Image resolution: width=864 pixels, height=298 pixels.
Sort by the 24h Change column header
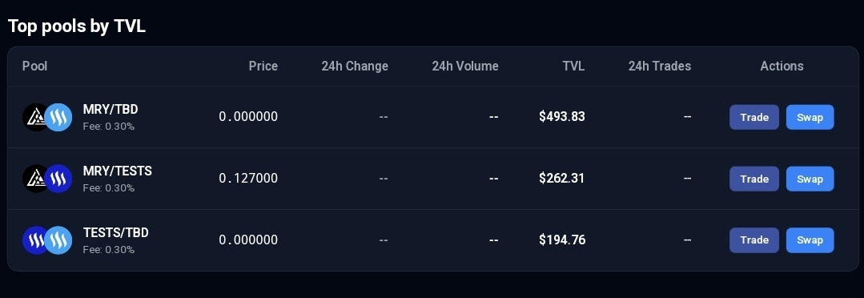pos(355,66)
